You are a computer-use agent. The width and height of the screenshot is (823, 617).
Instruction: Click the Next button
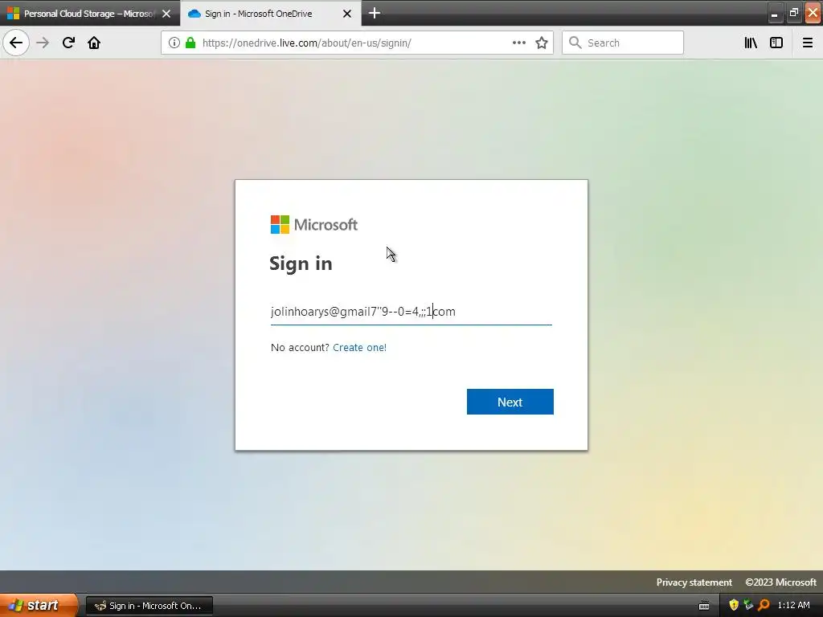pos(510,402)
